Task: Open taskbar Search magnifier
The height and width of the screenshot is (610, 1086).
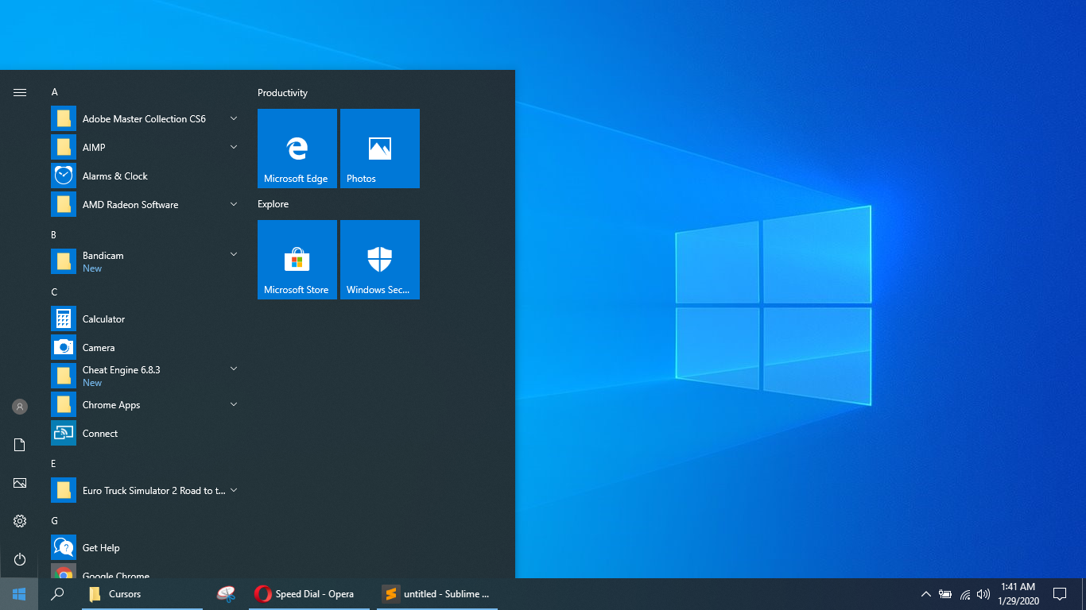Action: [57, 594]
